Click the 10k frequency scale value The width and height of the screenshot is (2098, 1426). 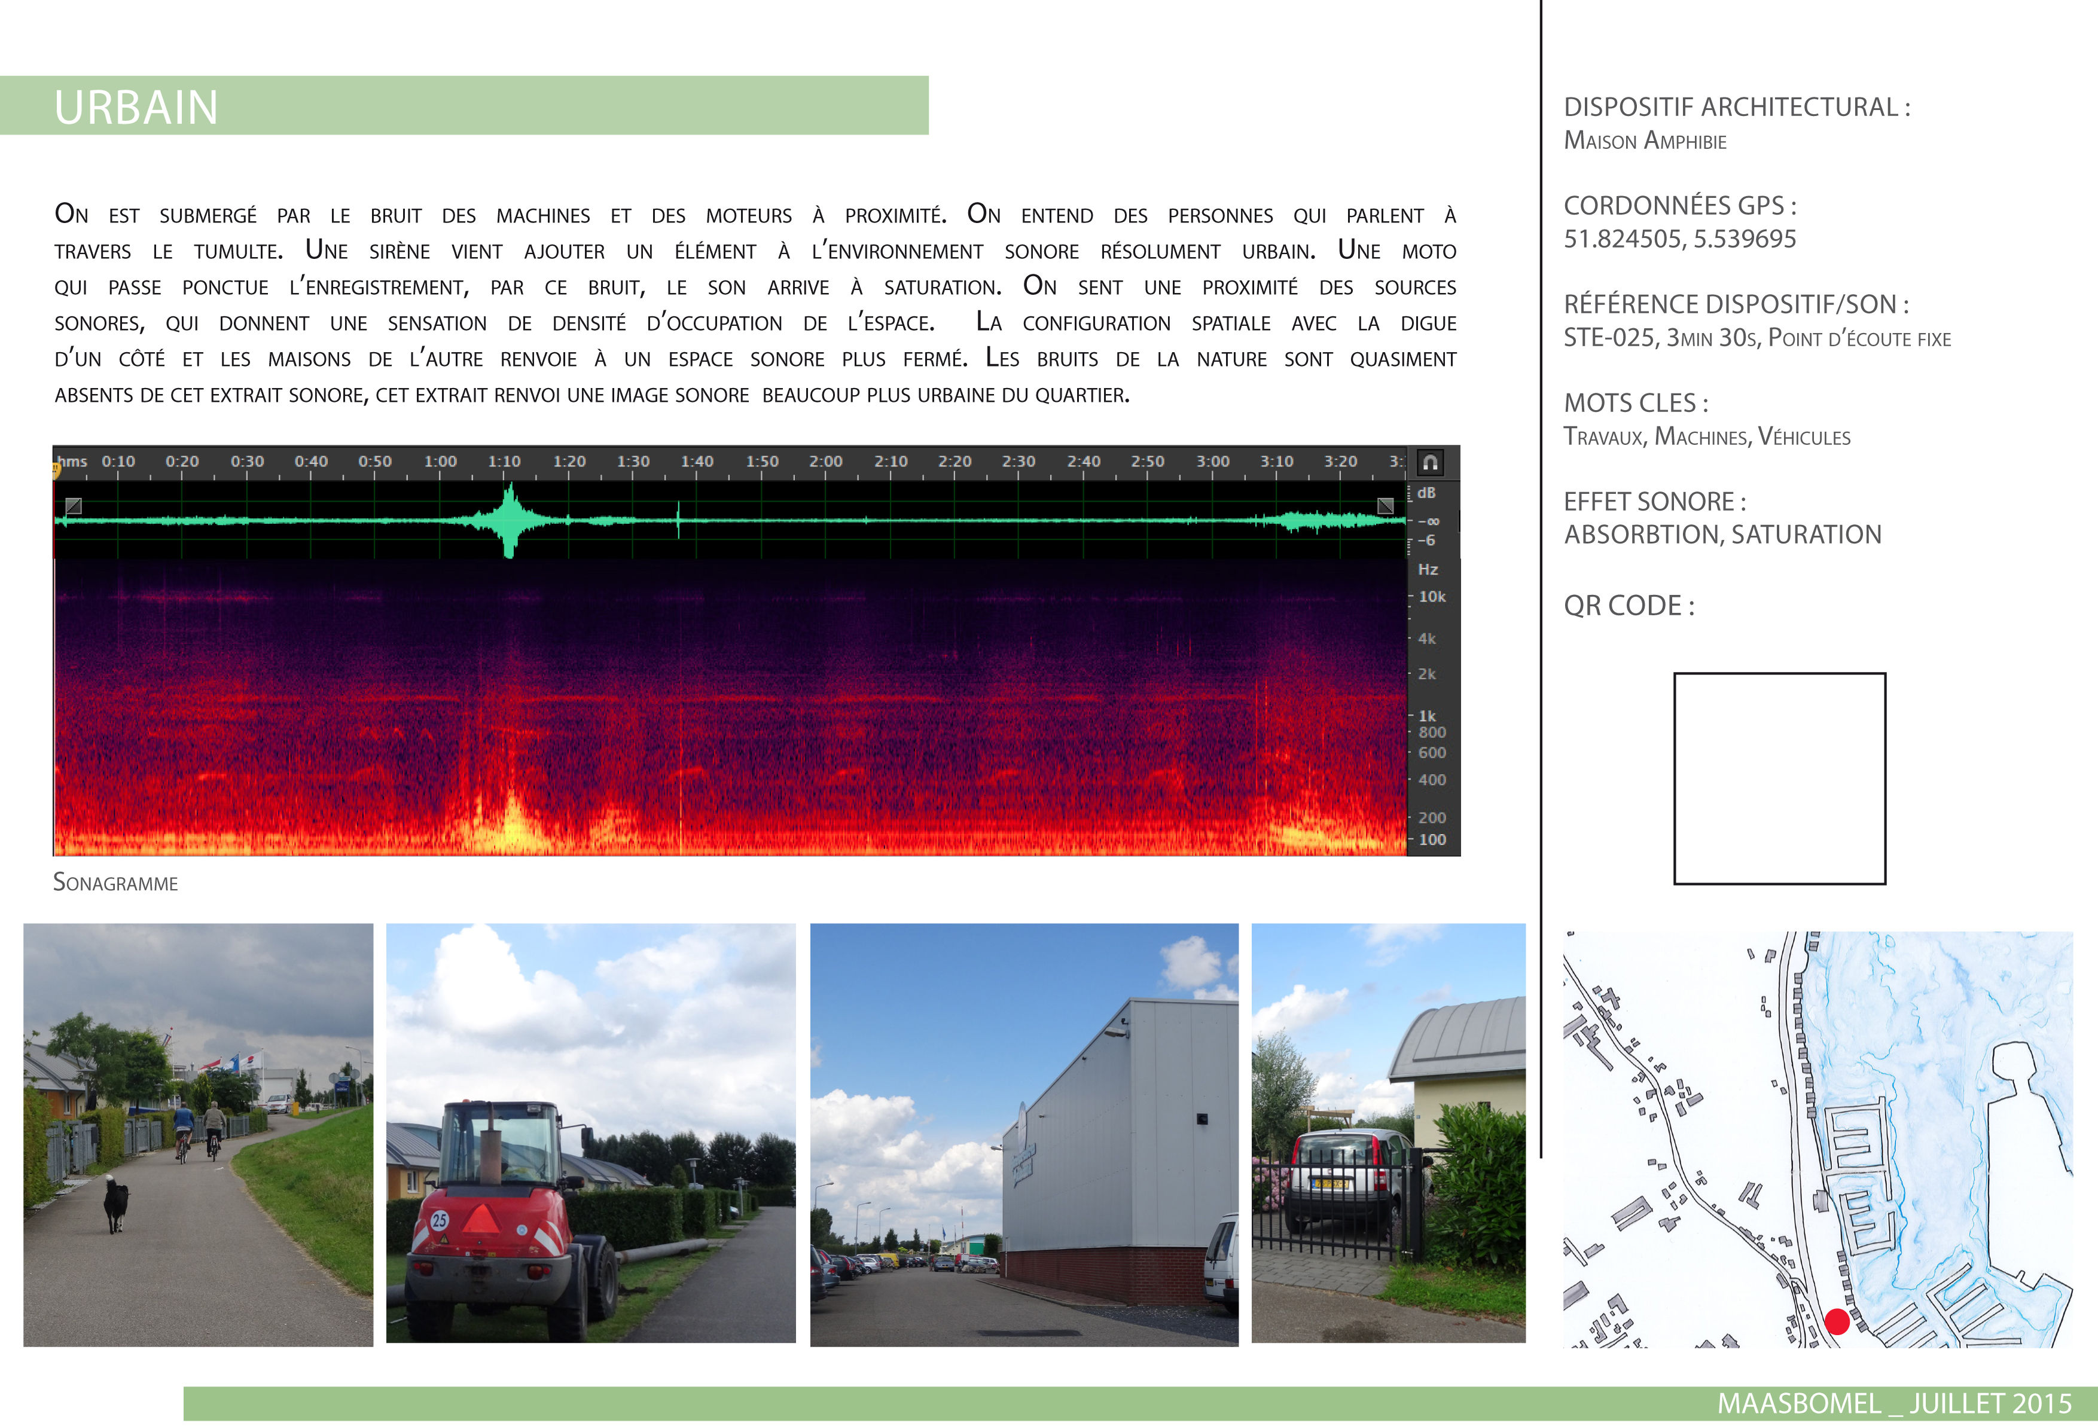click(1432, 597)
